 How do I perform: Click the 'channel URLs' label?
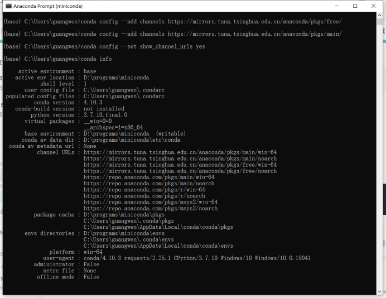tap(56, 152)
